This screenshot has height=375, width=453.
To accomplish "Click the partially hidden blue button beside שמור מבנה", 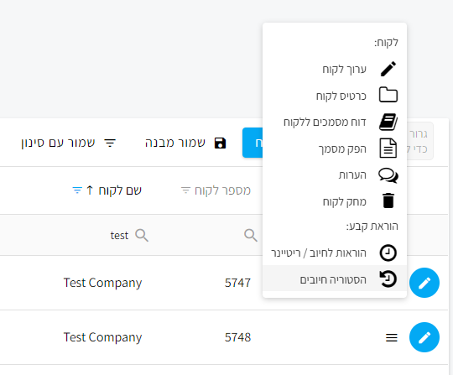I will (x=253, y=143).
